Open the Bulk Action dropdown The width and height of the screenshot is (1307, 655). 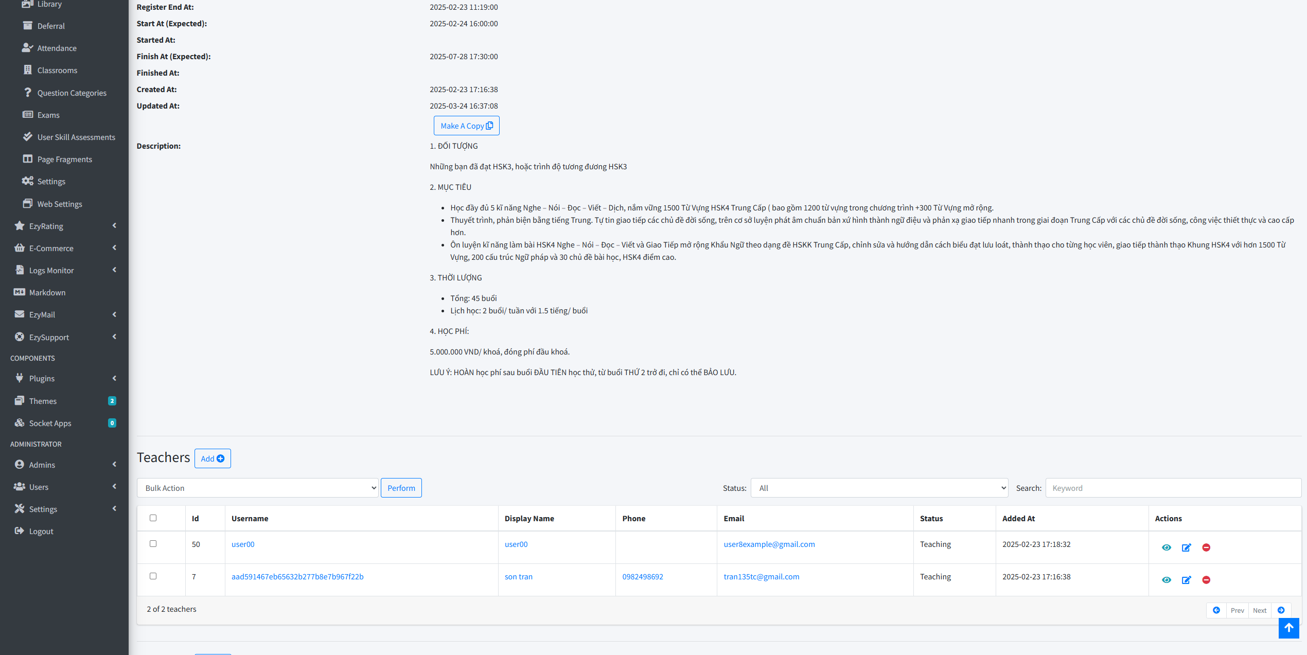tap(257, 488)
